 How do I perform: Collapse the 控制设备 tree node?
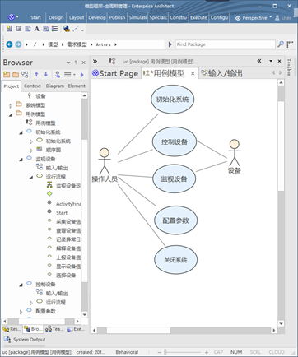21,285
